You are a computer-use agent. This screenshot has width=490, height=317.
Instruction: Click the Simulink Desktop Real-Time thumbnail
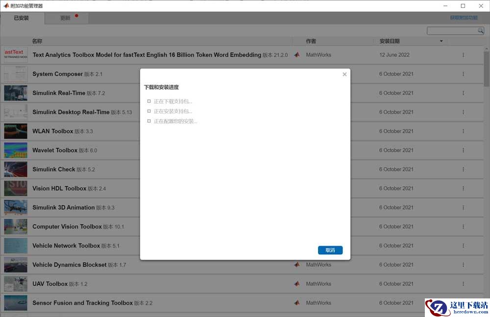point(16,112)
